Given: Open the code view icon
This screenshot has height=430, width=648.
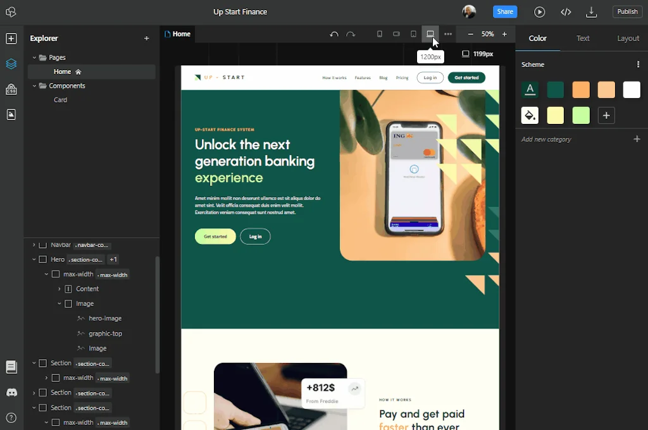Looking at the screenshot, I should [x=566, y=12].
